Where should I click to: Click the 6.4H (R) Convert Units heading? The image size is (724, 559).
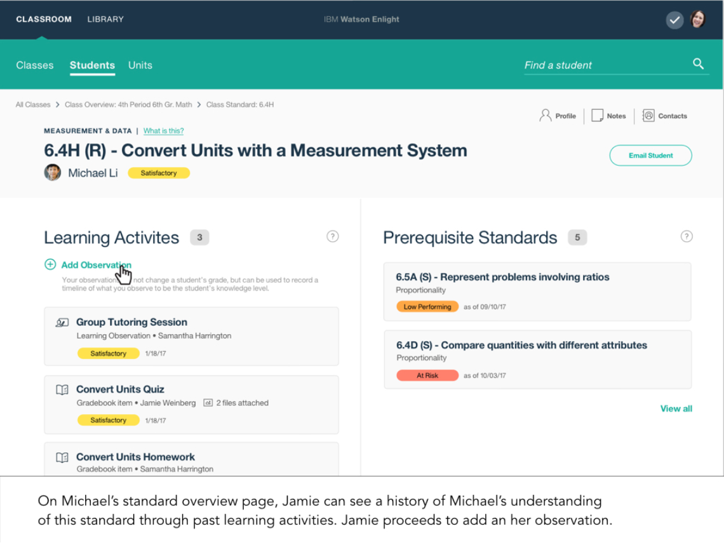pos(255,151)
